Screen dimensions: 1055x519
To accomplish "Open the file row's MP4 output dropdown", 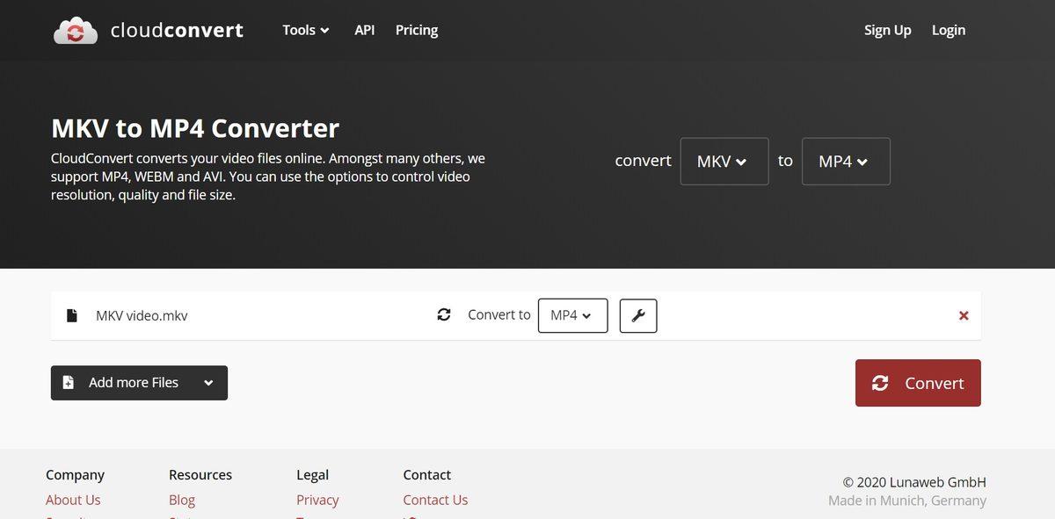I will tap(572, 315).
